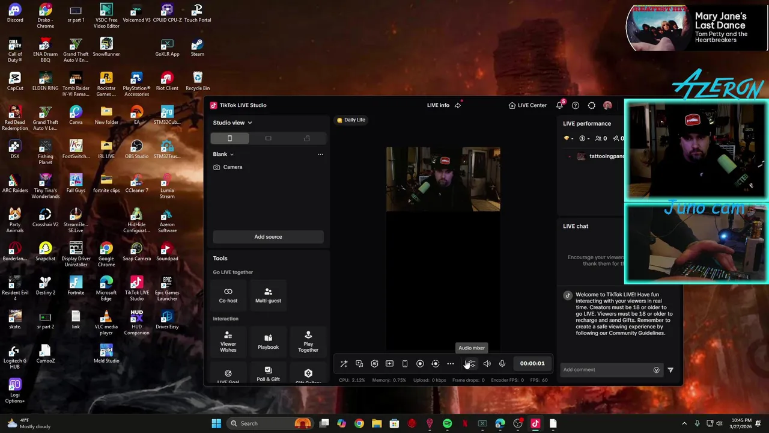
Task: Click the 00:00:01 live timer button
Action: 532,363
